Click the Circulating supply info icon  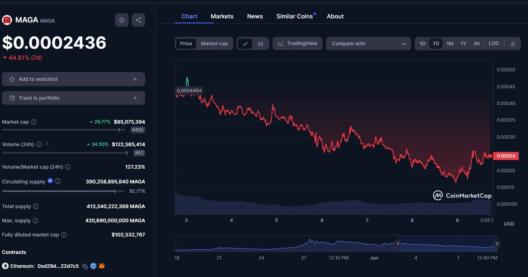click(58, 181)
